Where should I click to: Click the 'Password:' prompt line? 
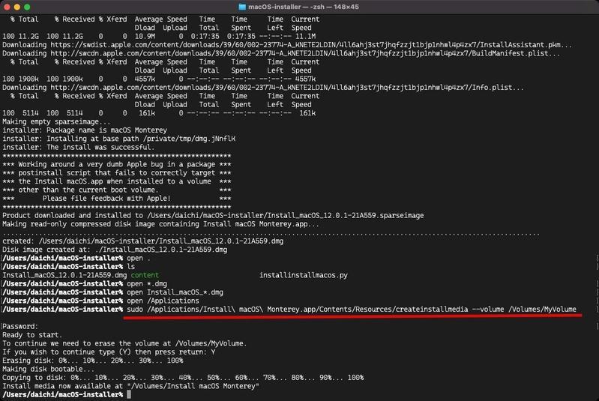pos(20,327)
